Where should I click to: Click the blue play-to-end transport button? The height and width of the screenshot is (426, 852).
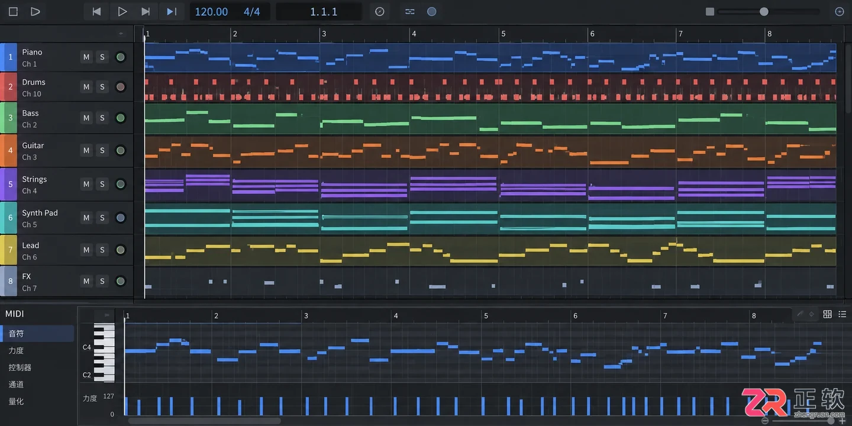click(171, 11)
